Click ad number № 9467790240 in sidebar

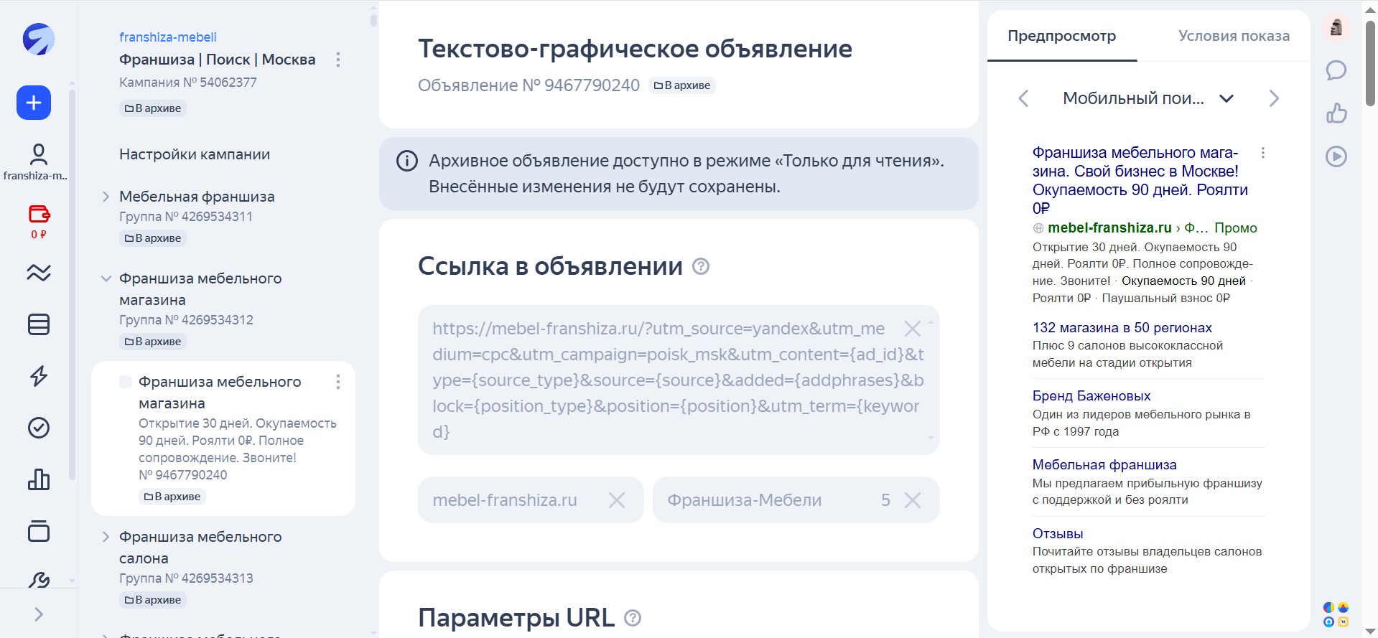pos(182,475)
